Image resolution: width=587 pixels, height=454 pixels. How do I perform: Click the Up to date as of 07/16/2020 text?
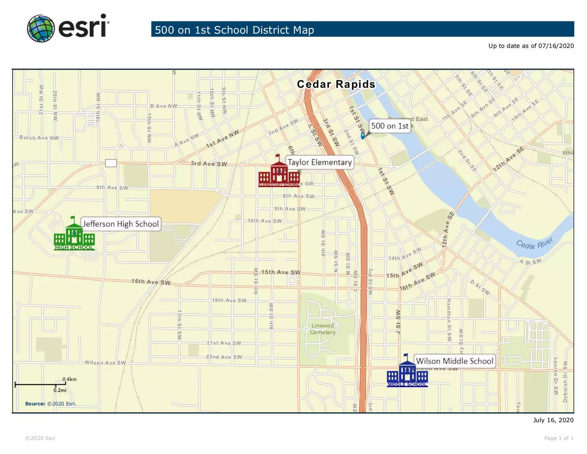(x=531, y=46)
